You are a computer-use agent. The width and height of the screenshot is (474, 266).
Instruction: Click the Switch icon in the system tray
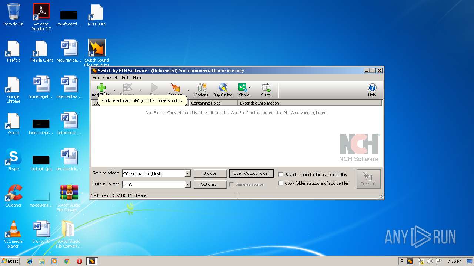410,261
